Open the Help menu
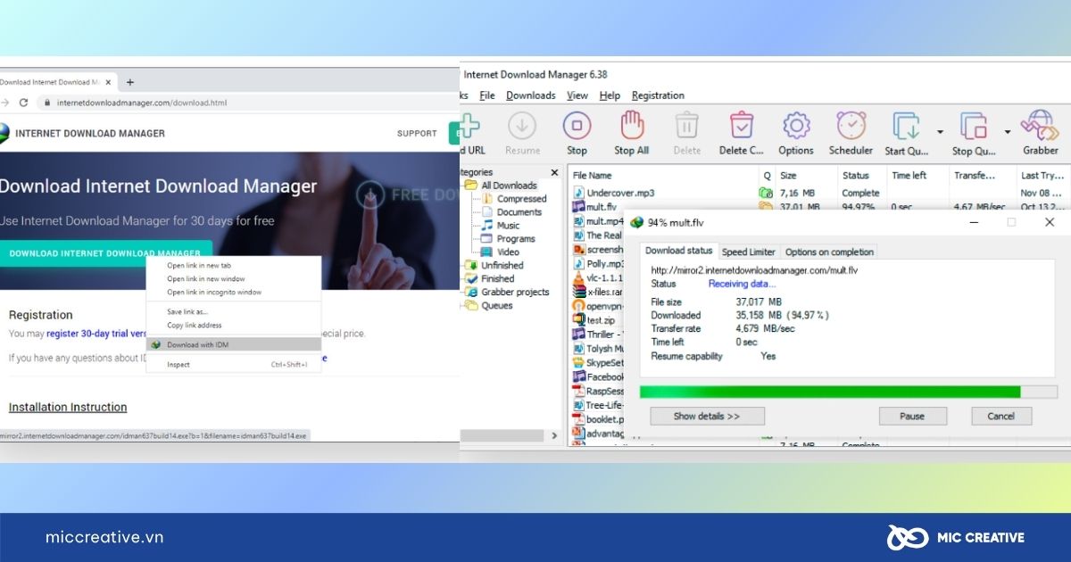Image resolution: width=1071 pixels, height=562 pixels. coord(610,95)
